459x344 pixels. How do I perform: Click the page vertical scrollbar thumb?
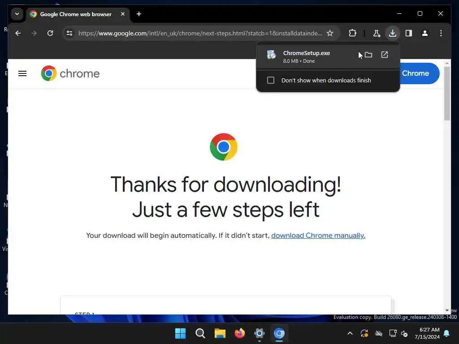tap(447, 94)
